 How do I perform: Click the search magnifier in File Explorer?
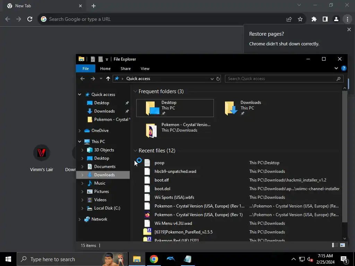tap(338, 79)
